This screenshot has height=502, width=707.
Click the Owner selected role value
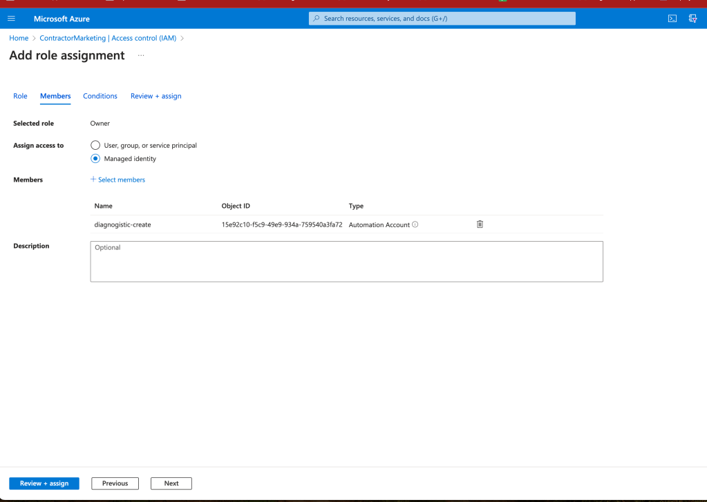[x=100, y=123]
